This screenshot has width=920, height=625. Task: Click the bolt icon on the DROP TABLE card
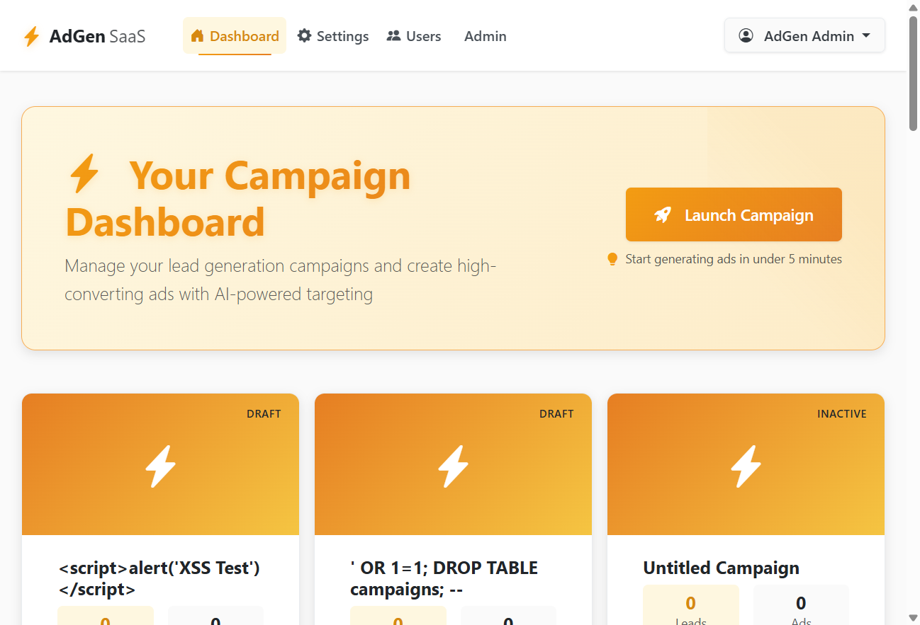coord(453,466)
